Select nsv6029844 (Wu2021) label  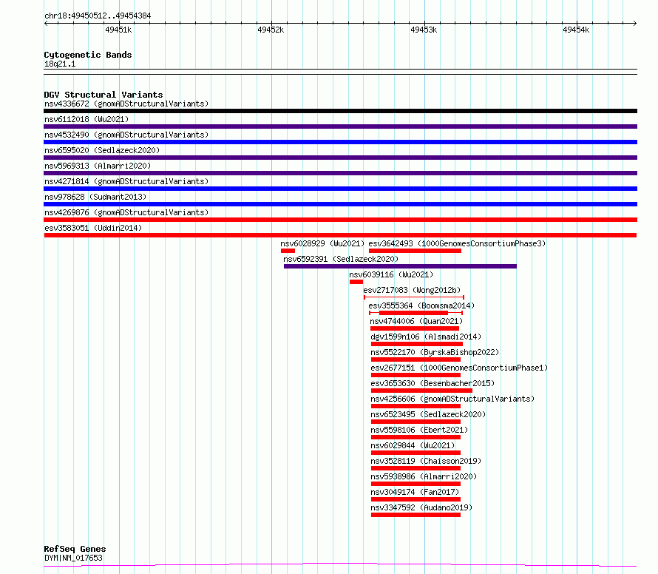[x=413, y=445]
